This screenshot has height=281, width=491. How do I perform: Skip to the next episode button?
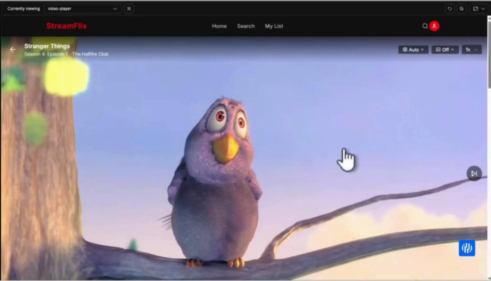474,173
